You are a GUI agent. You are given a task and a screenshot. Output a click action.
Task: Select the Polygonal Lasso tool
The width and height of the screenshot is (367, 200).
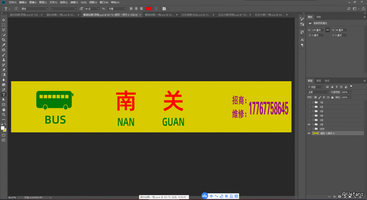click(x=4, y=30)
